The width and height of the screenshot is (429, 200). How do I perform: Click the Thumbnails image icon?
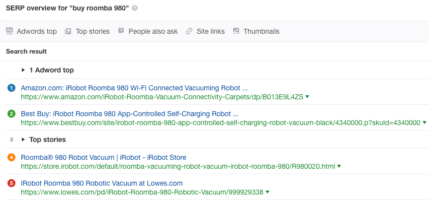[236, 31]
